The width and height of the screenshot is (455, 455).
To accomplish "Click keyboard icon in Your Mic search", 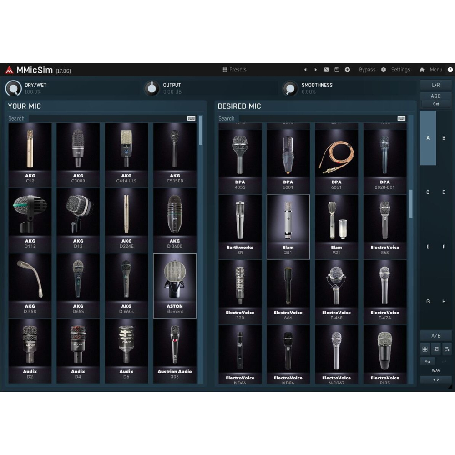I will point(191,118).
